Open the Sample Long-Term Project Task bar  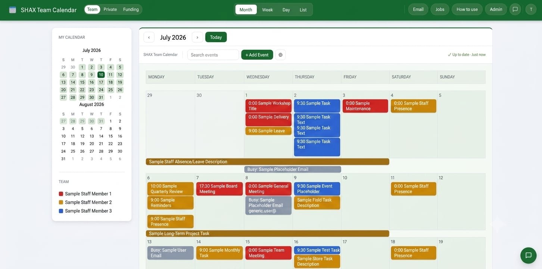tap(268, 234)
